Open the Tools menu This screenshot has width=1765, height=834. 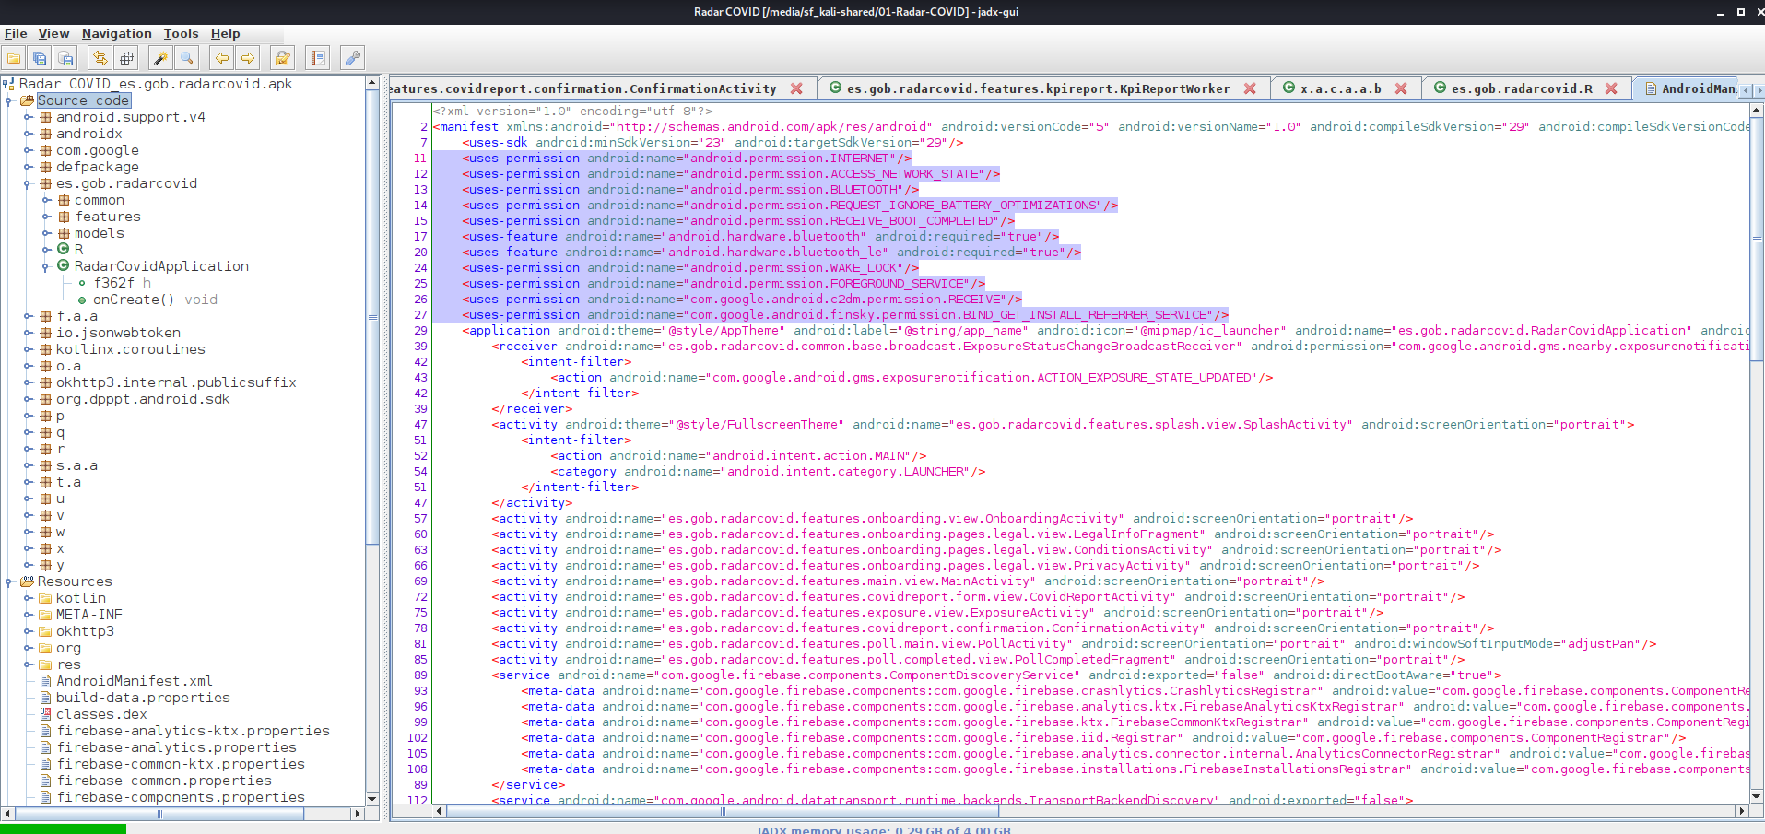click(x=181, y=33)
